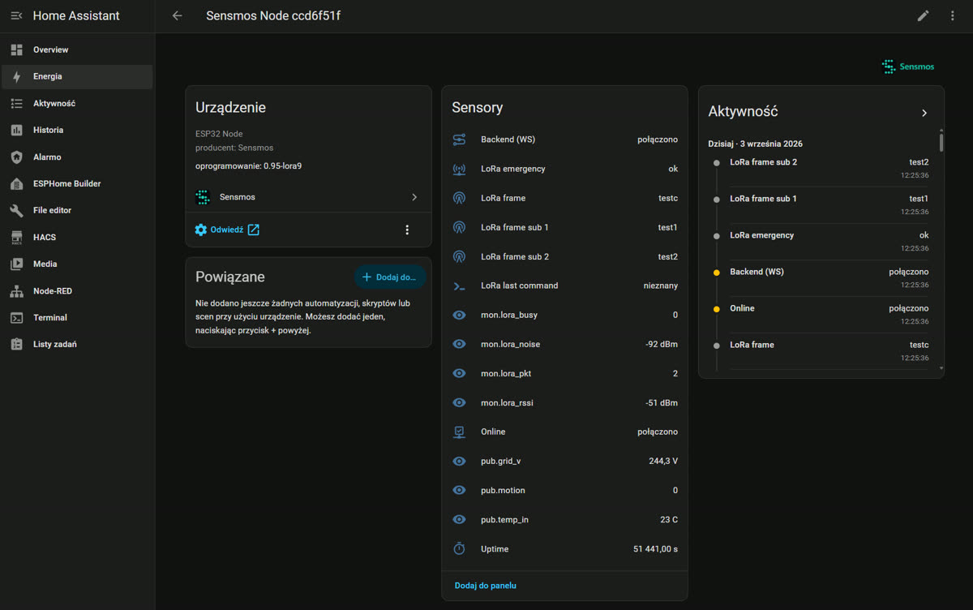Expand the Aktywność card via chevron
The image size is (973, 610).
924,113
